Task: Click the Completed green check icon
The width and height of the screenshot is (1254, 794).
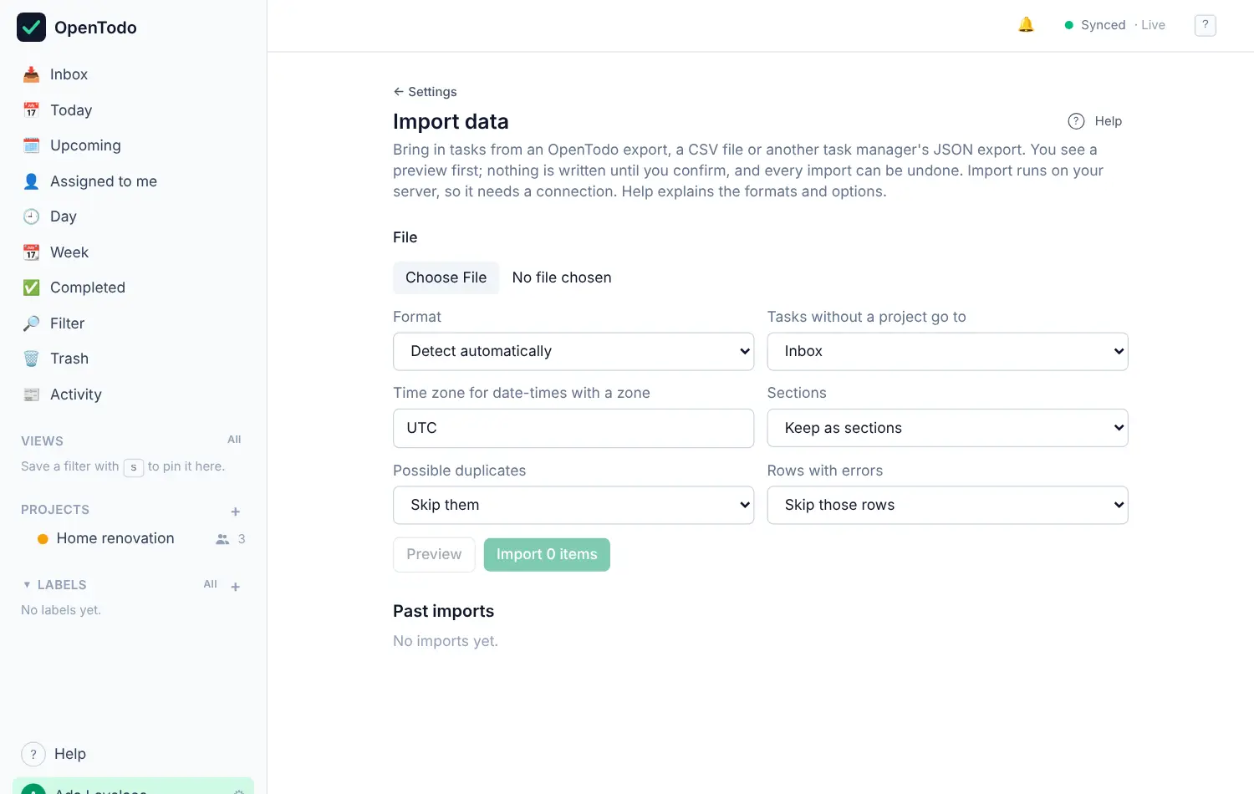Action: [32, 288]
